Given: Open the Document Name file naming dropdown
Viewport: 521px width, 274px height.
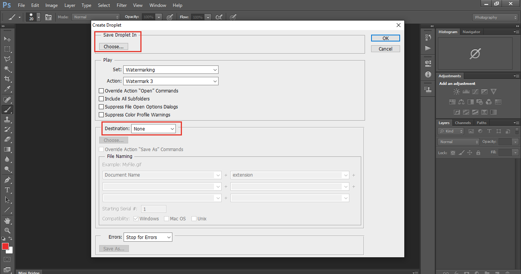Looking at the screenshot, I should 162,175.
